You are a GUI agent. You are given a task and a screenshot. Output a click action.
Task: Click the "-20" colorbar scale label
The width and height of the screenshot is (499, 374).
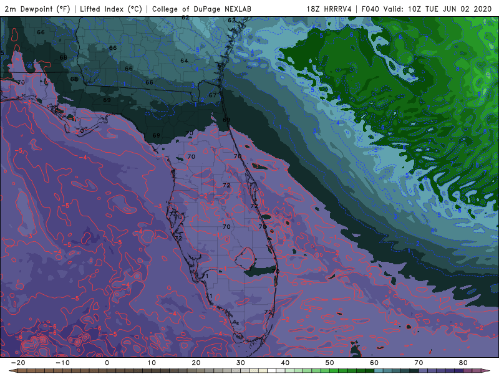pos(18,363)
